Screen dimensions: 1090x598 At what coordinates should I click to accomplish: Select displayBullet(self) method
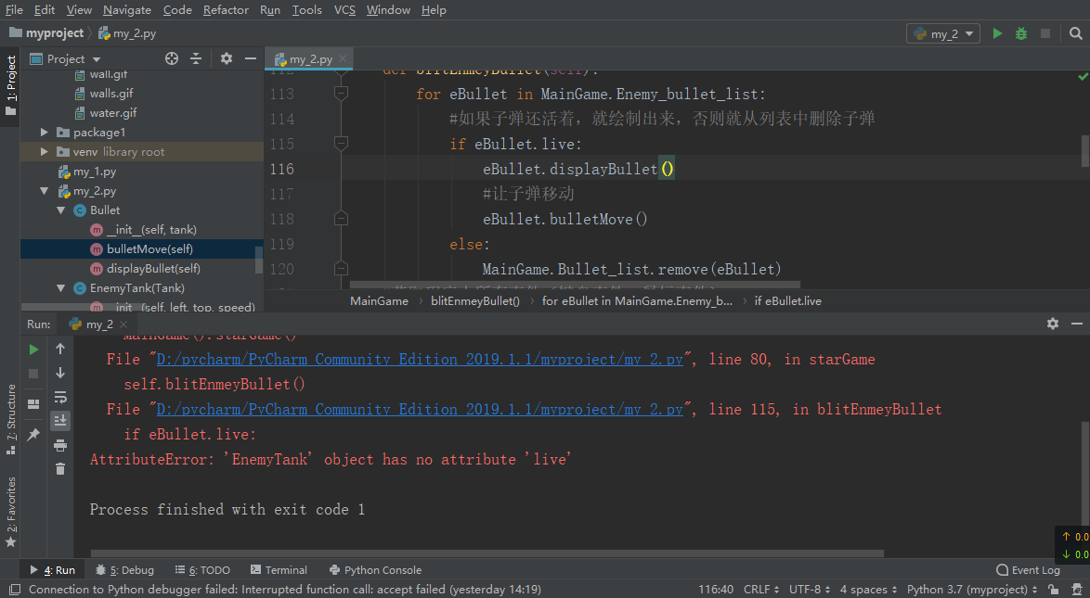click(x=153, y=268)
